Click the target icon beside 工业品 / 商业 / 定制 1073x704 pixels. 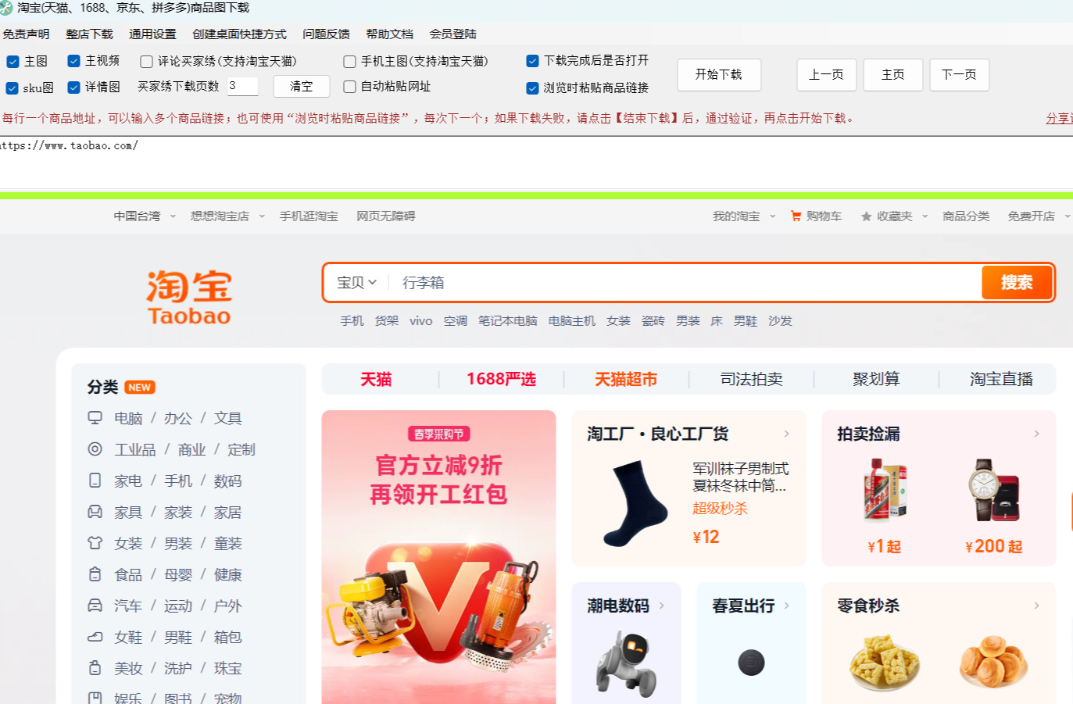click(95, 449)
